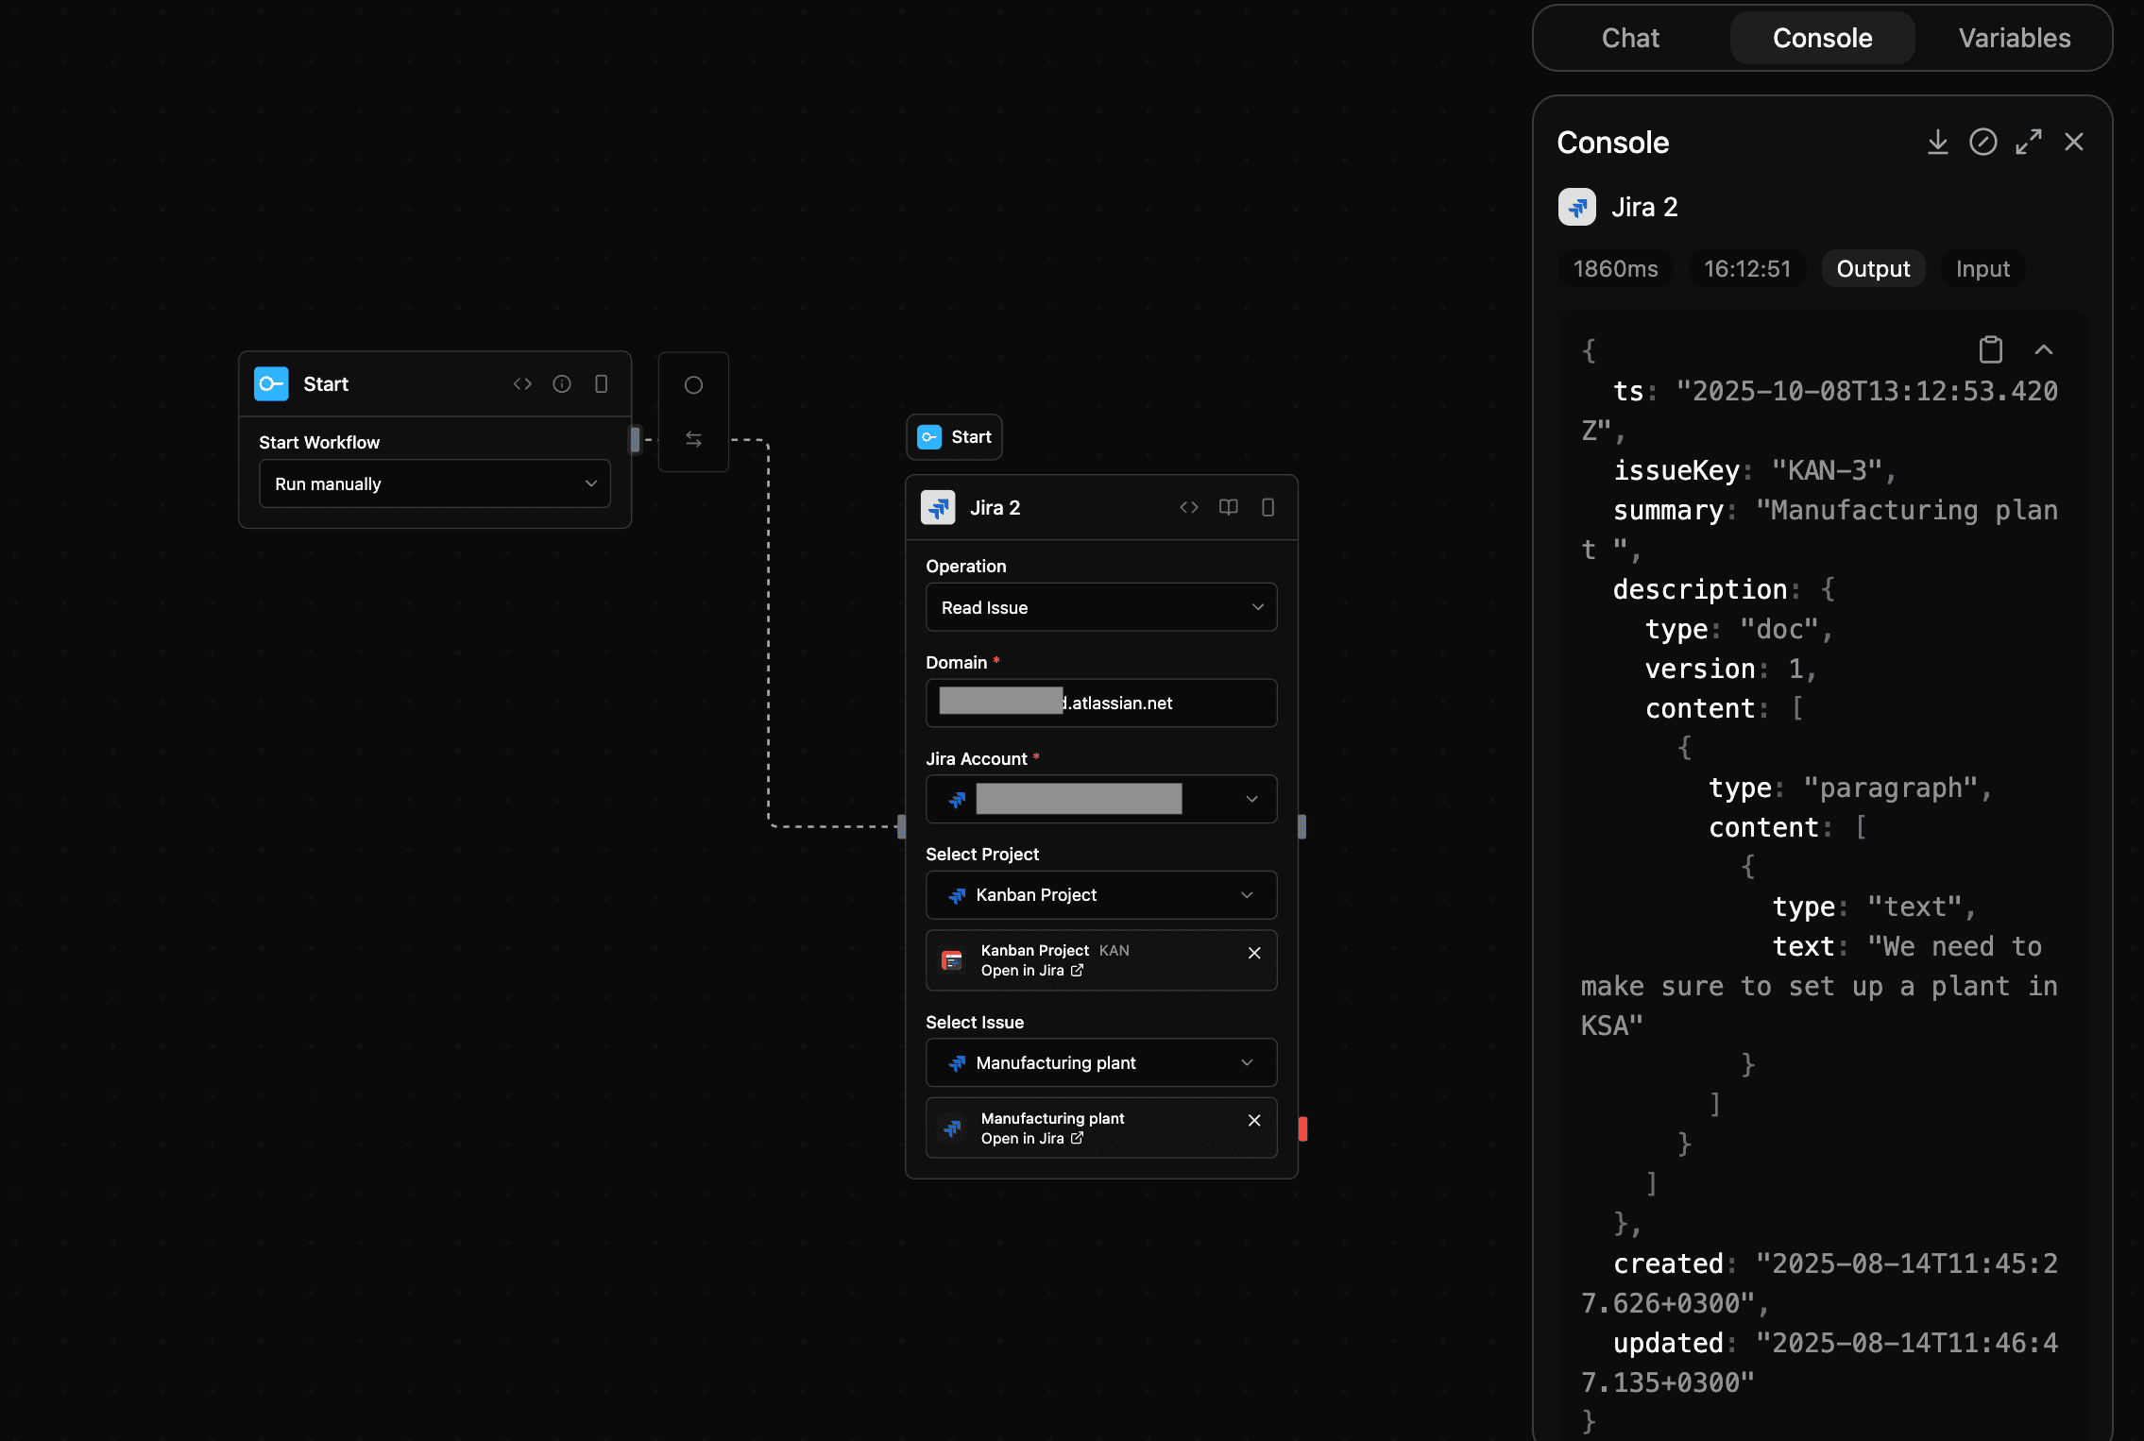Click inside the Domain input field
The image size is (2144, 1441).
(x=1100, y=703)
